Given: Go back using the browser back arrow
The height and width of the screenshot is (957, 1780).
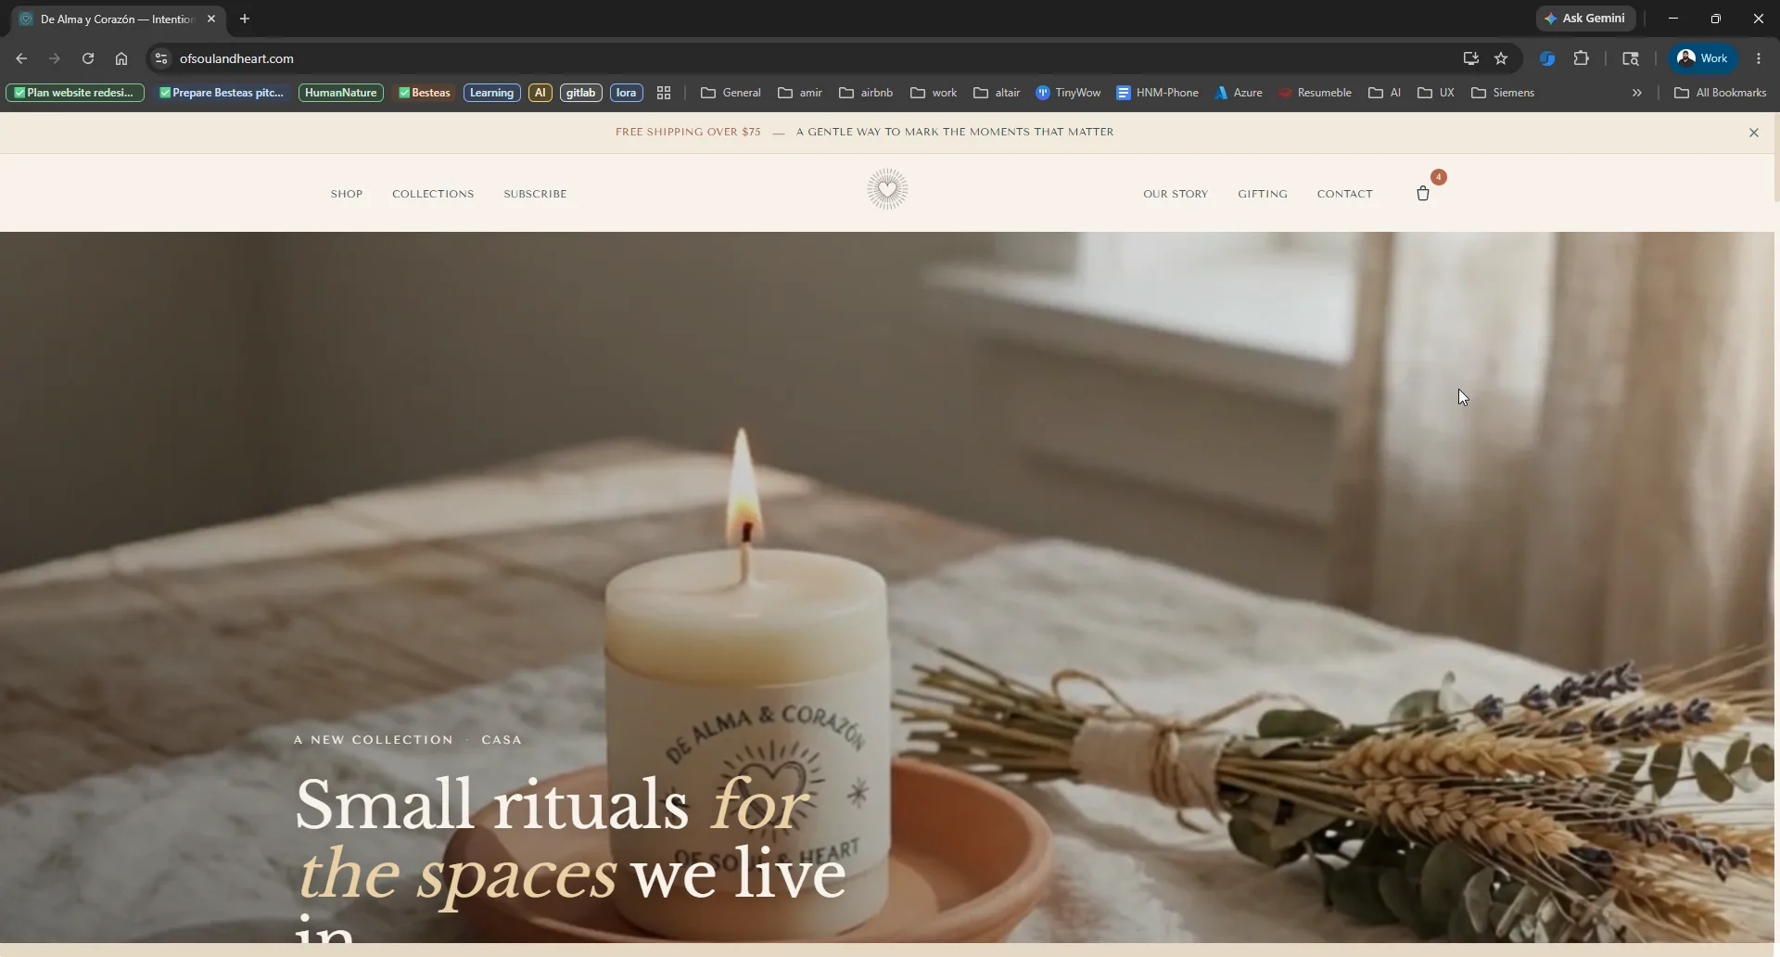Looking at the screenshot, I should point(21,58).
